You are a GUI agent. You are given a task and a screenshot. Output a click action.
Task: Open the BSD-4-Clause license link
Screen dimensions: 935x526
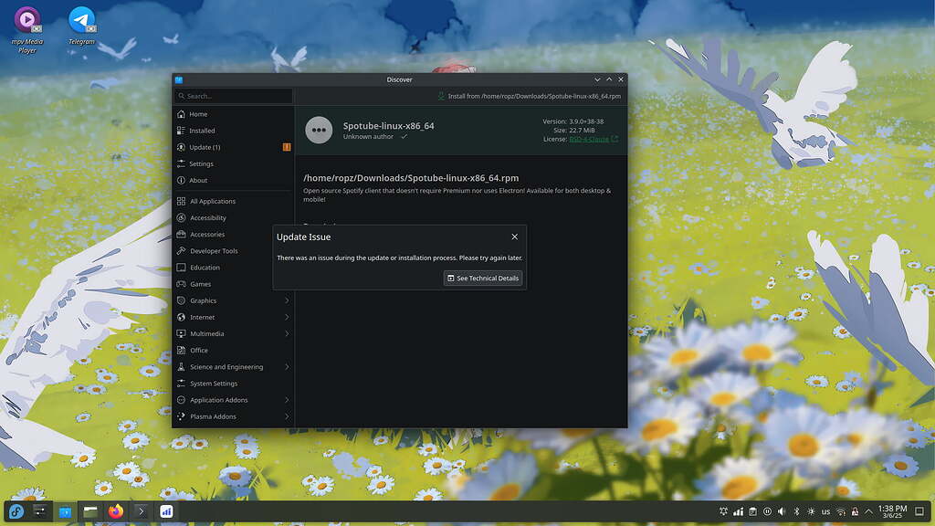point(592,139)
